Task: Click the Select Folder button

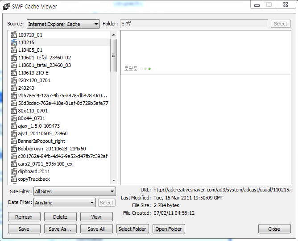Action: 132,229
